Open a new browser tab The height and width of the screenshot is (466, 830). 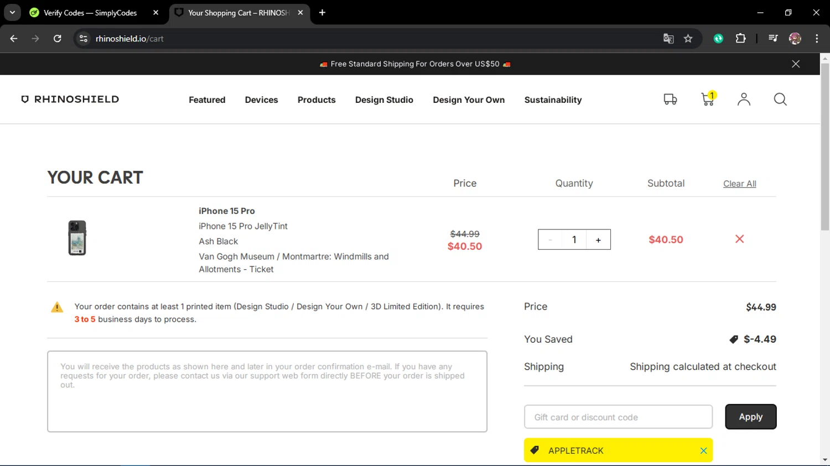pos(322,13)
